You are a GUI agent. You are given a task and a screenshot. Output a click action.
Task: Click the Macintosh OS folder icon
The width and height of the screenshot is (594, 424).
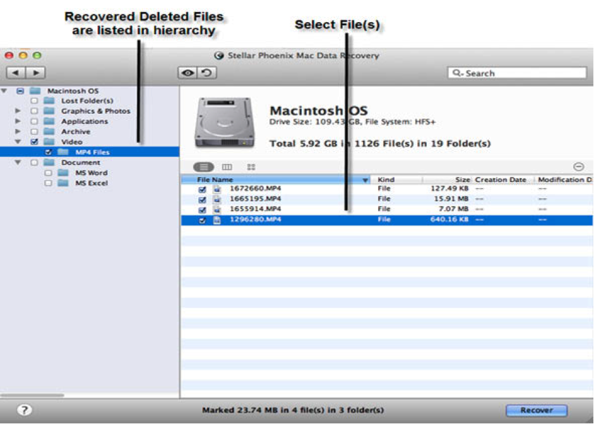pyautogui.click(x=35, y=90)
